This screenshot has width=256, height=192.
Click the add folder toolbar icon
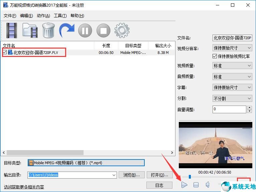tap(30, 30)
